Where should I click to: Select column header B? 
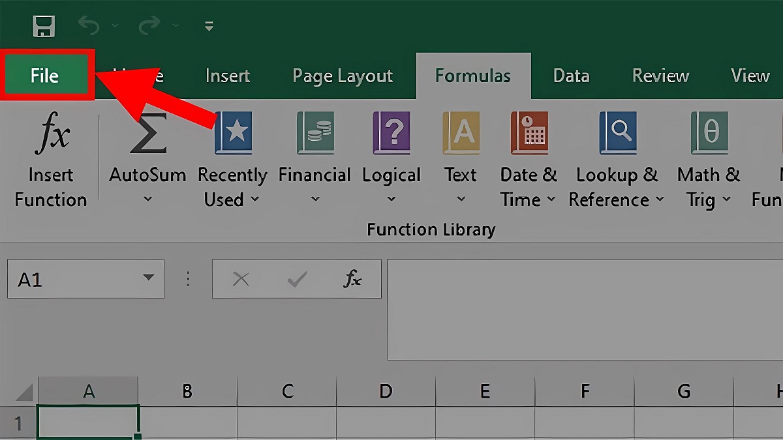coord(187,391)
